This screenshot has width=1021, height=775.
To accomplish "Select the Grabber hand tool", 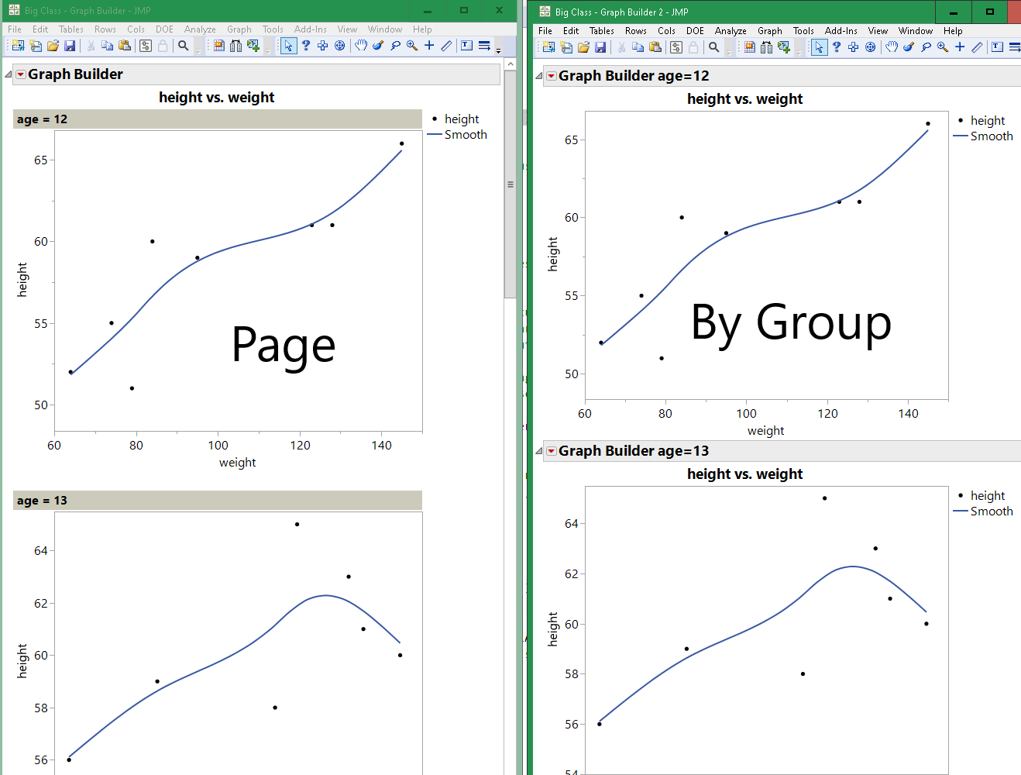I will [x=361, y=45].
